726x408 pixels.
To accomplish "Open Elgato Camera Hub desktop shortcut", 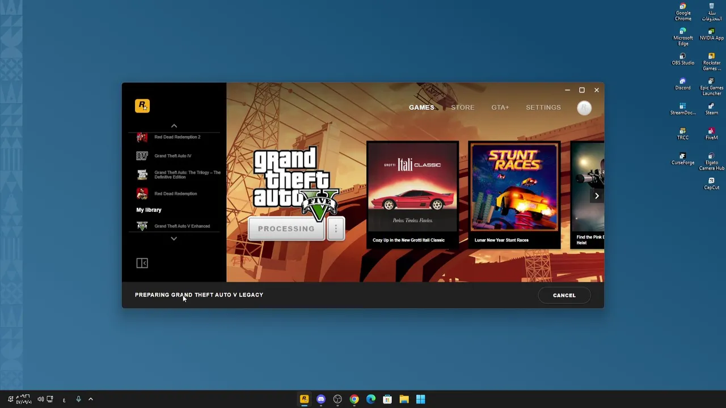I will click(x=711, y=161).
